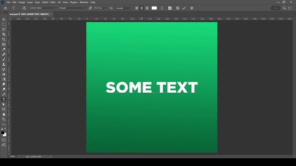296x166 pixels.
Task: Select the Eraser tool
Action: pyautogui.click(x=4, y=74)
